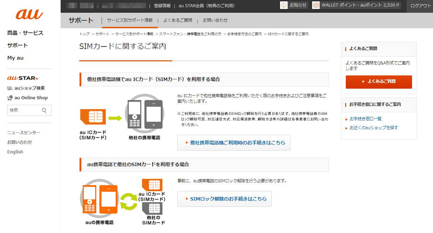Switch to English link
433x233 pixels.
(15, 152)
